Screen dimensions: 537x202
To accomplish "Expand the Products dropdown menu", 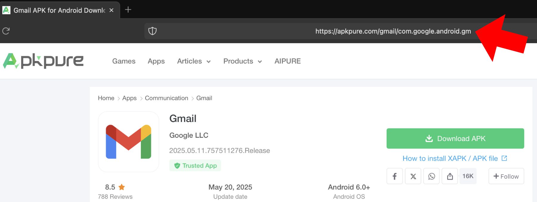I will click(x=243, y=61).
